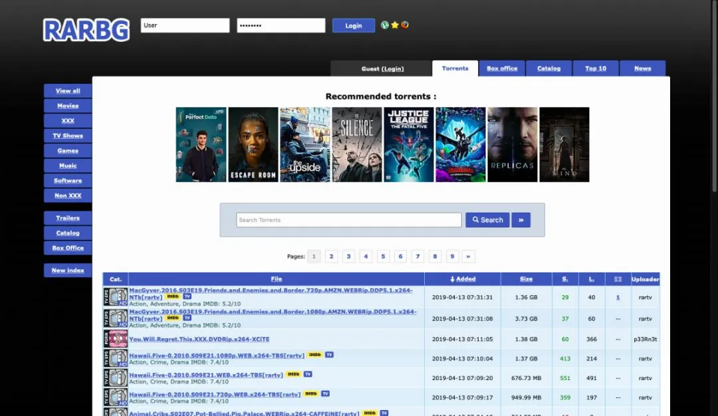Click the Search button
Screen dimensions: 718x416
487,220
